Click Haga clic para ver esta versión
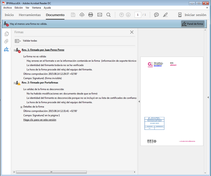The width and height of the screenshot is (211, 176). pos(40,120)
